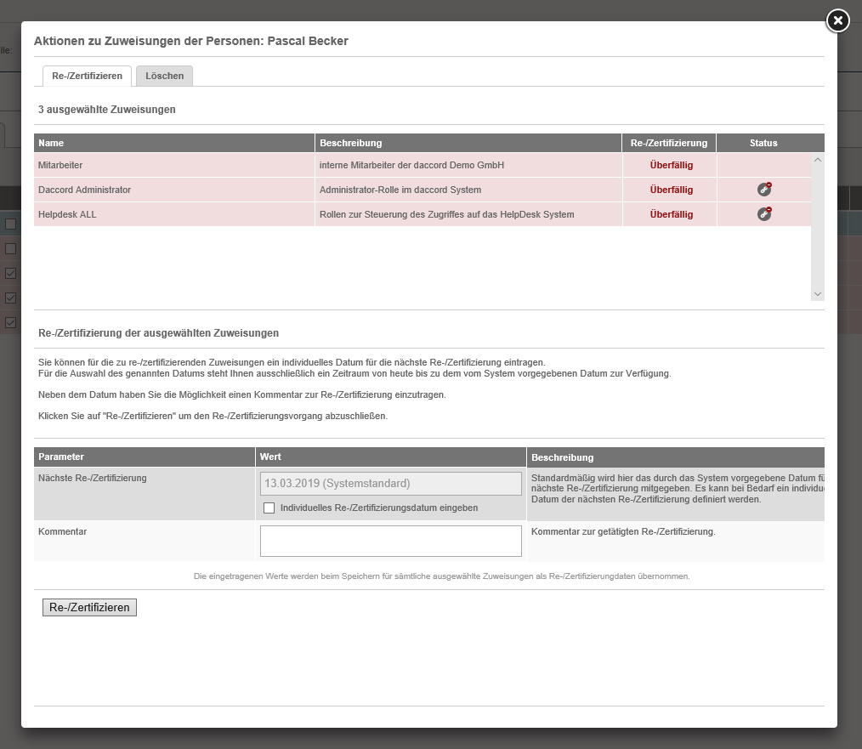Select the Daccord Administrator name cell
862x749 pixels.
pos(173,190)
